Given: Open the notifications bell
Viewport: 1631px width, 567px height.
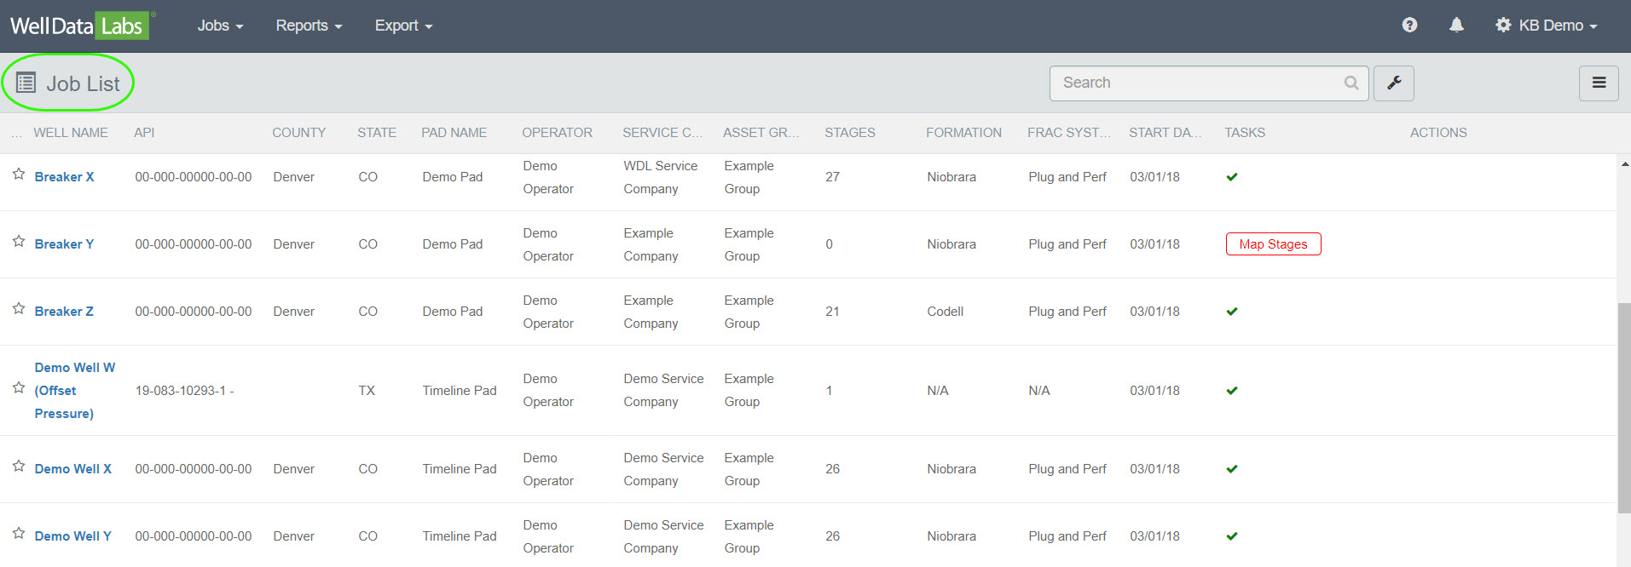Looking at the screenshot, I should click(1456, 26).
